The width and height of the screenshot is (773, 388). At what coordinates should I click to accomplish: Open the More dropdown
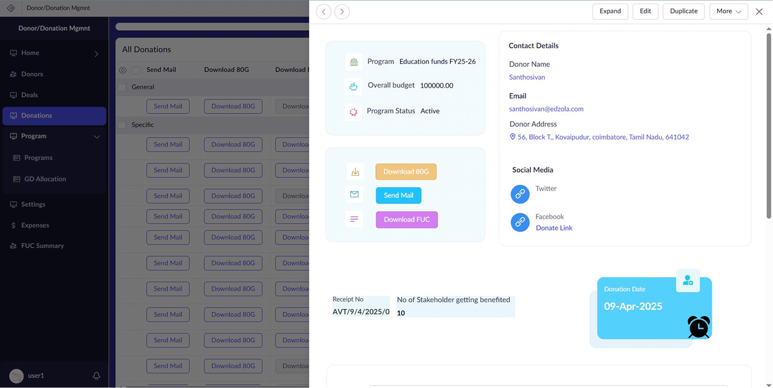(x=729, y=11)
